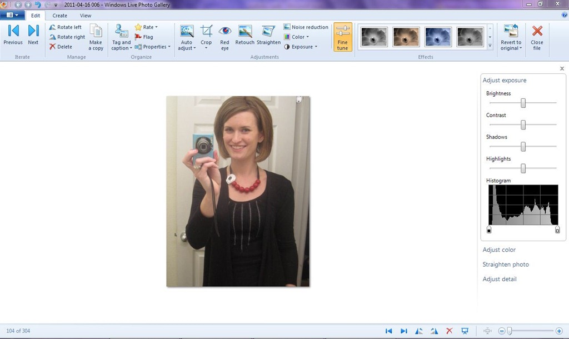The image size is (569, 339).
Task: Click the Highlights slider handle
Action: [x=523, y=168]
